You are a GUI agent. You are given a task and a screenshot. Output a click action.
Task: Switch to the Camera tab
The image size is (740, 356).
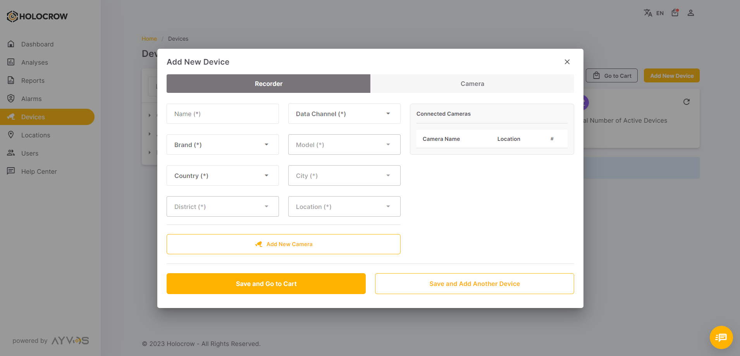click(x=472, y=84)
